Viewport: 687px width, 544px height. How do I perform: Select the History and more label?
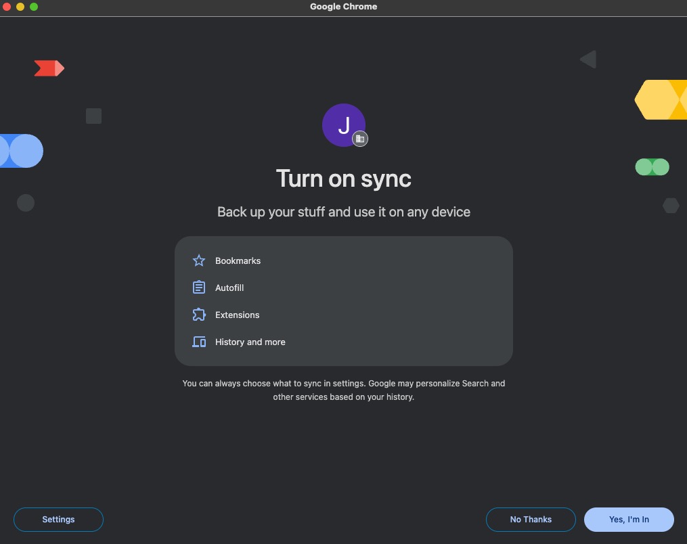[x=250, y=342]
